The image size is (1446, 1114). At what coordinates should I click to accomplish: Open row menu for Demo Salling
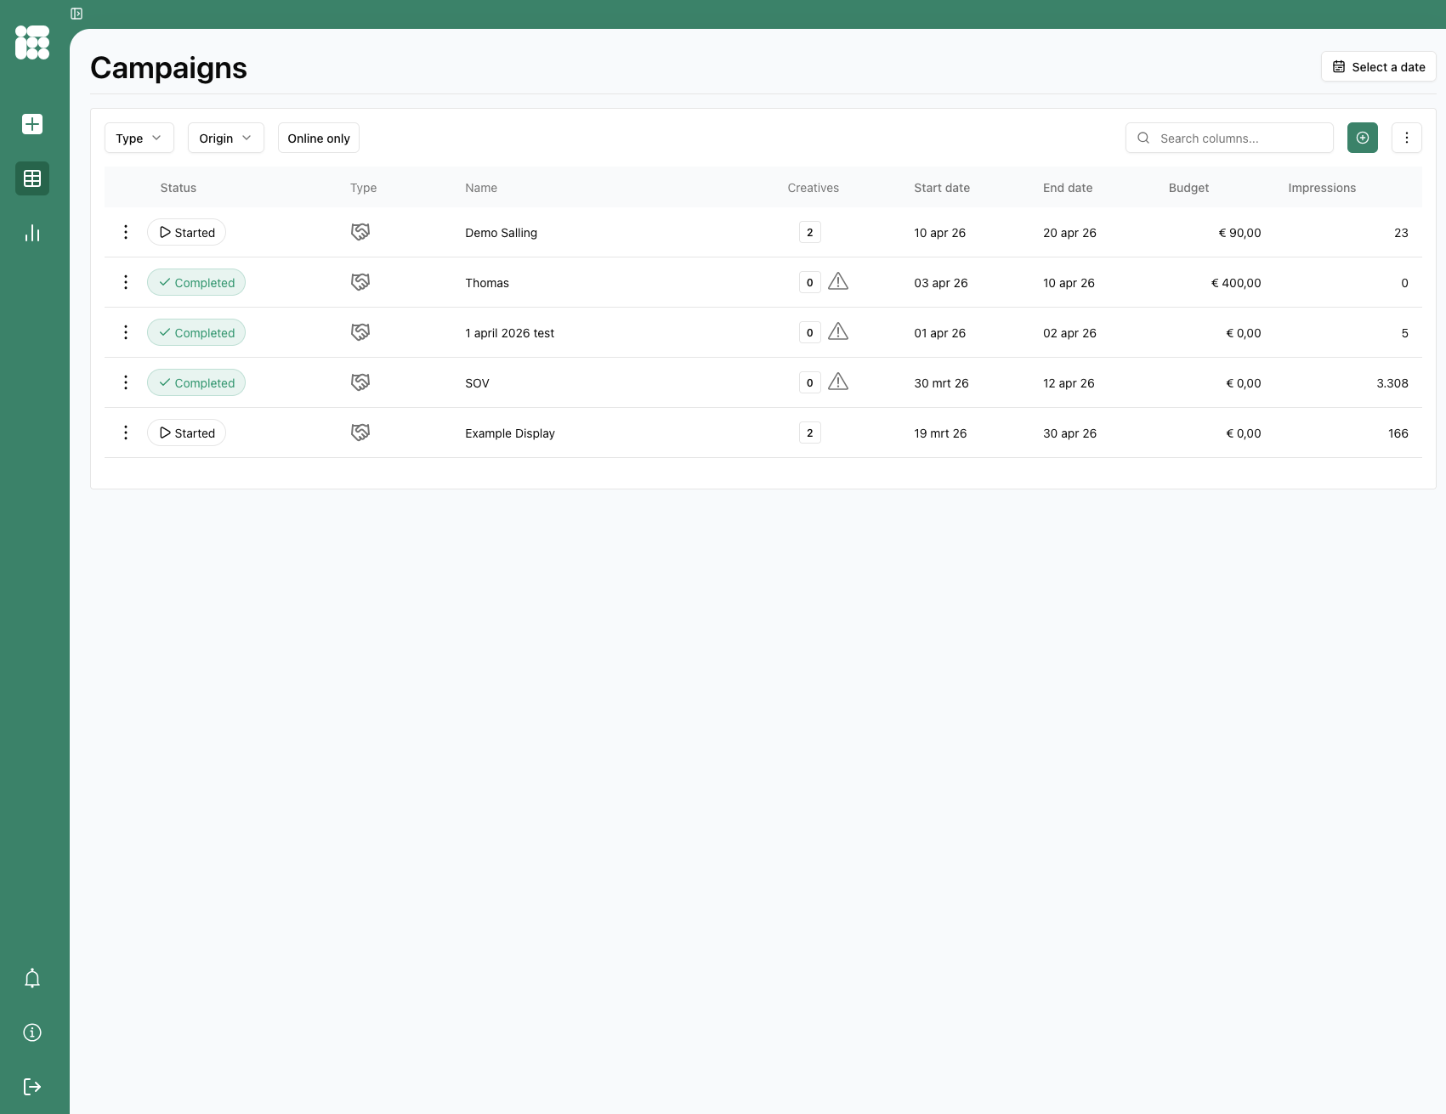(x=126, y=233)
